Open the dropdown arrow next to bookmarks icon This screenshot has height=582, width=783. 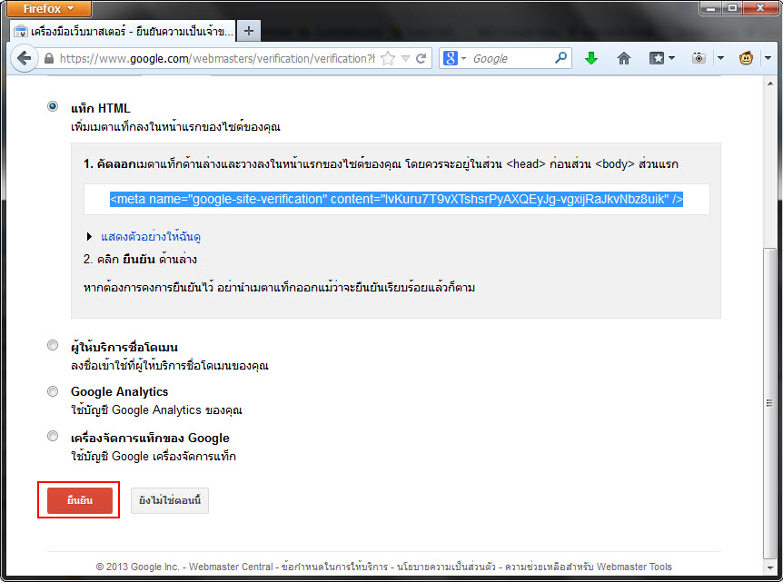pos(671,58)
